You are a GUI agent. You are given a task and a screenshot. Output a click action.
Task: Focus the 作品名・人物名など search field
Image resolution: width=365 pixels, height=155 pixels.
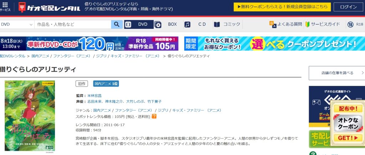73,25
